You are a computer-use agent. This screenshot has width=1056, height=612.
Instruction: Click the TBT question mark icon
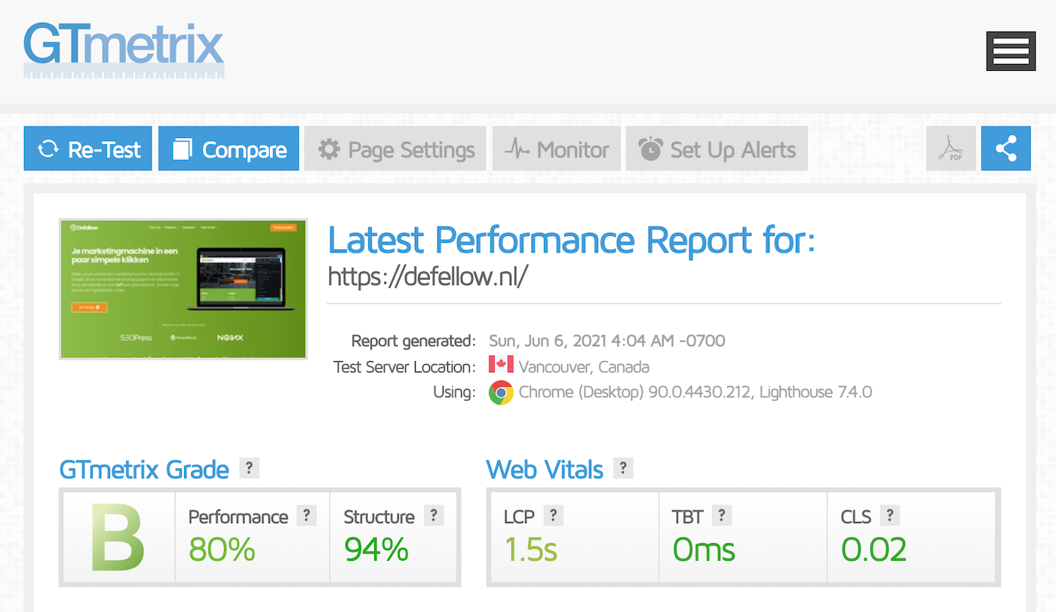721,516
